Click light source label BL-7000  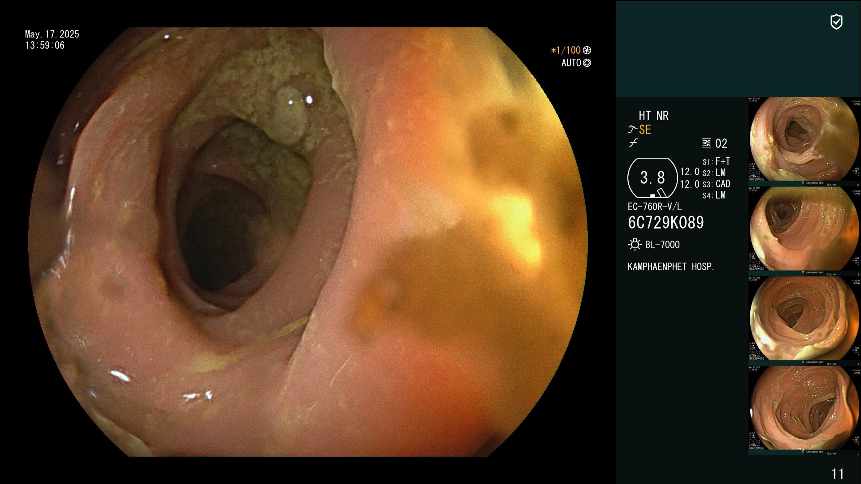click(662, 245)
